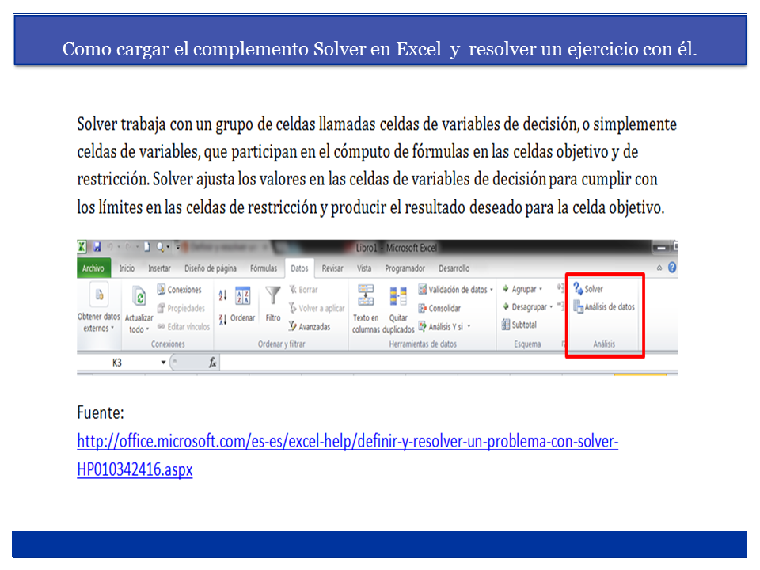Click the Fuente: label text
This screenshot has width=760, height=570.
pos(101,413)
